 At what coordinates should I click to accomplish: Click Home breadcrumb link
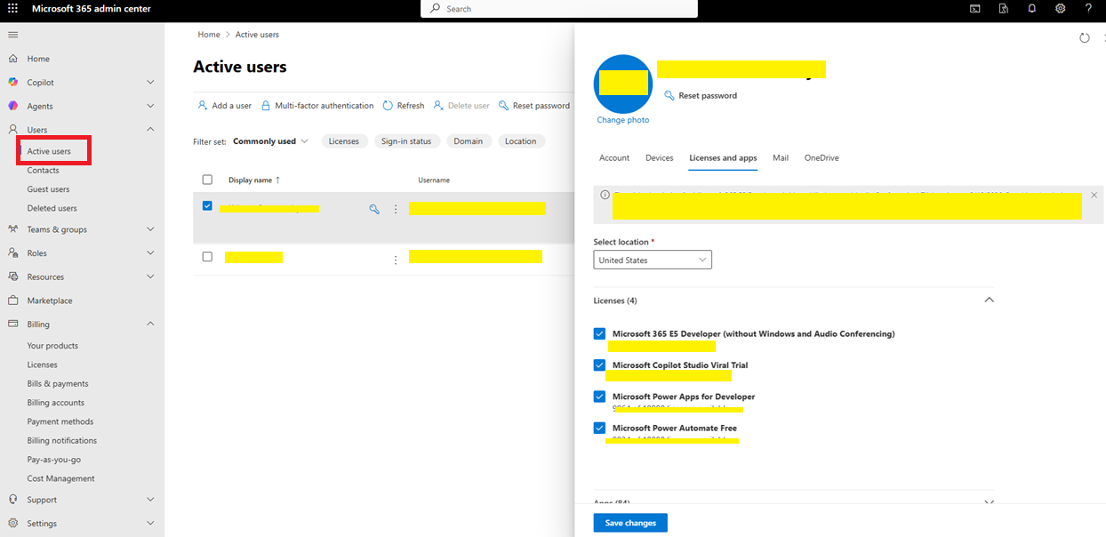209,35
